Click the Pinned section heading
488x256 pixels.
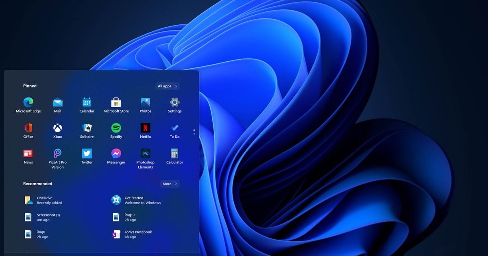click(x=30, y=86)
